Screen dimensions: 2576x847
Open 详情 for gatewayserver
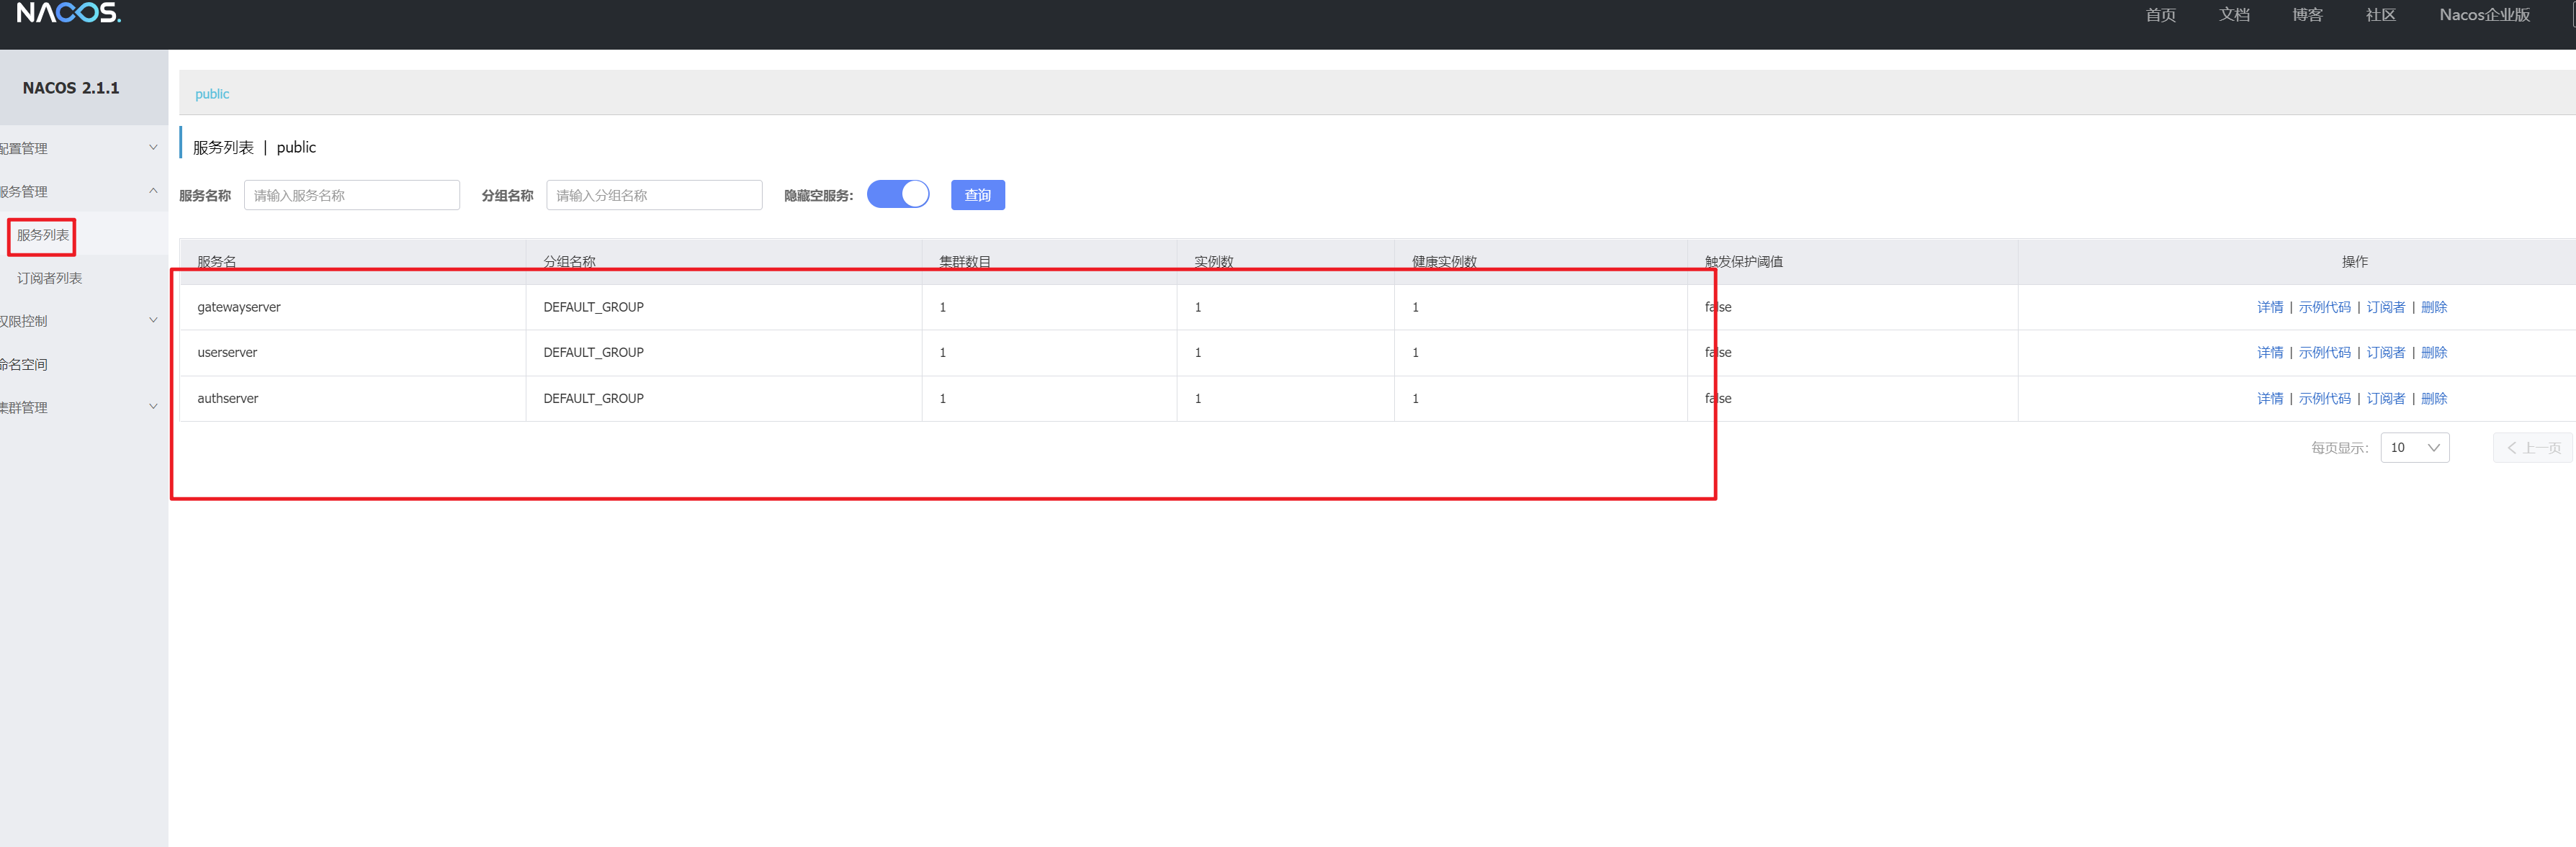[2269, 307]
